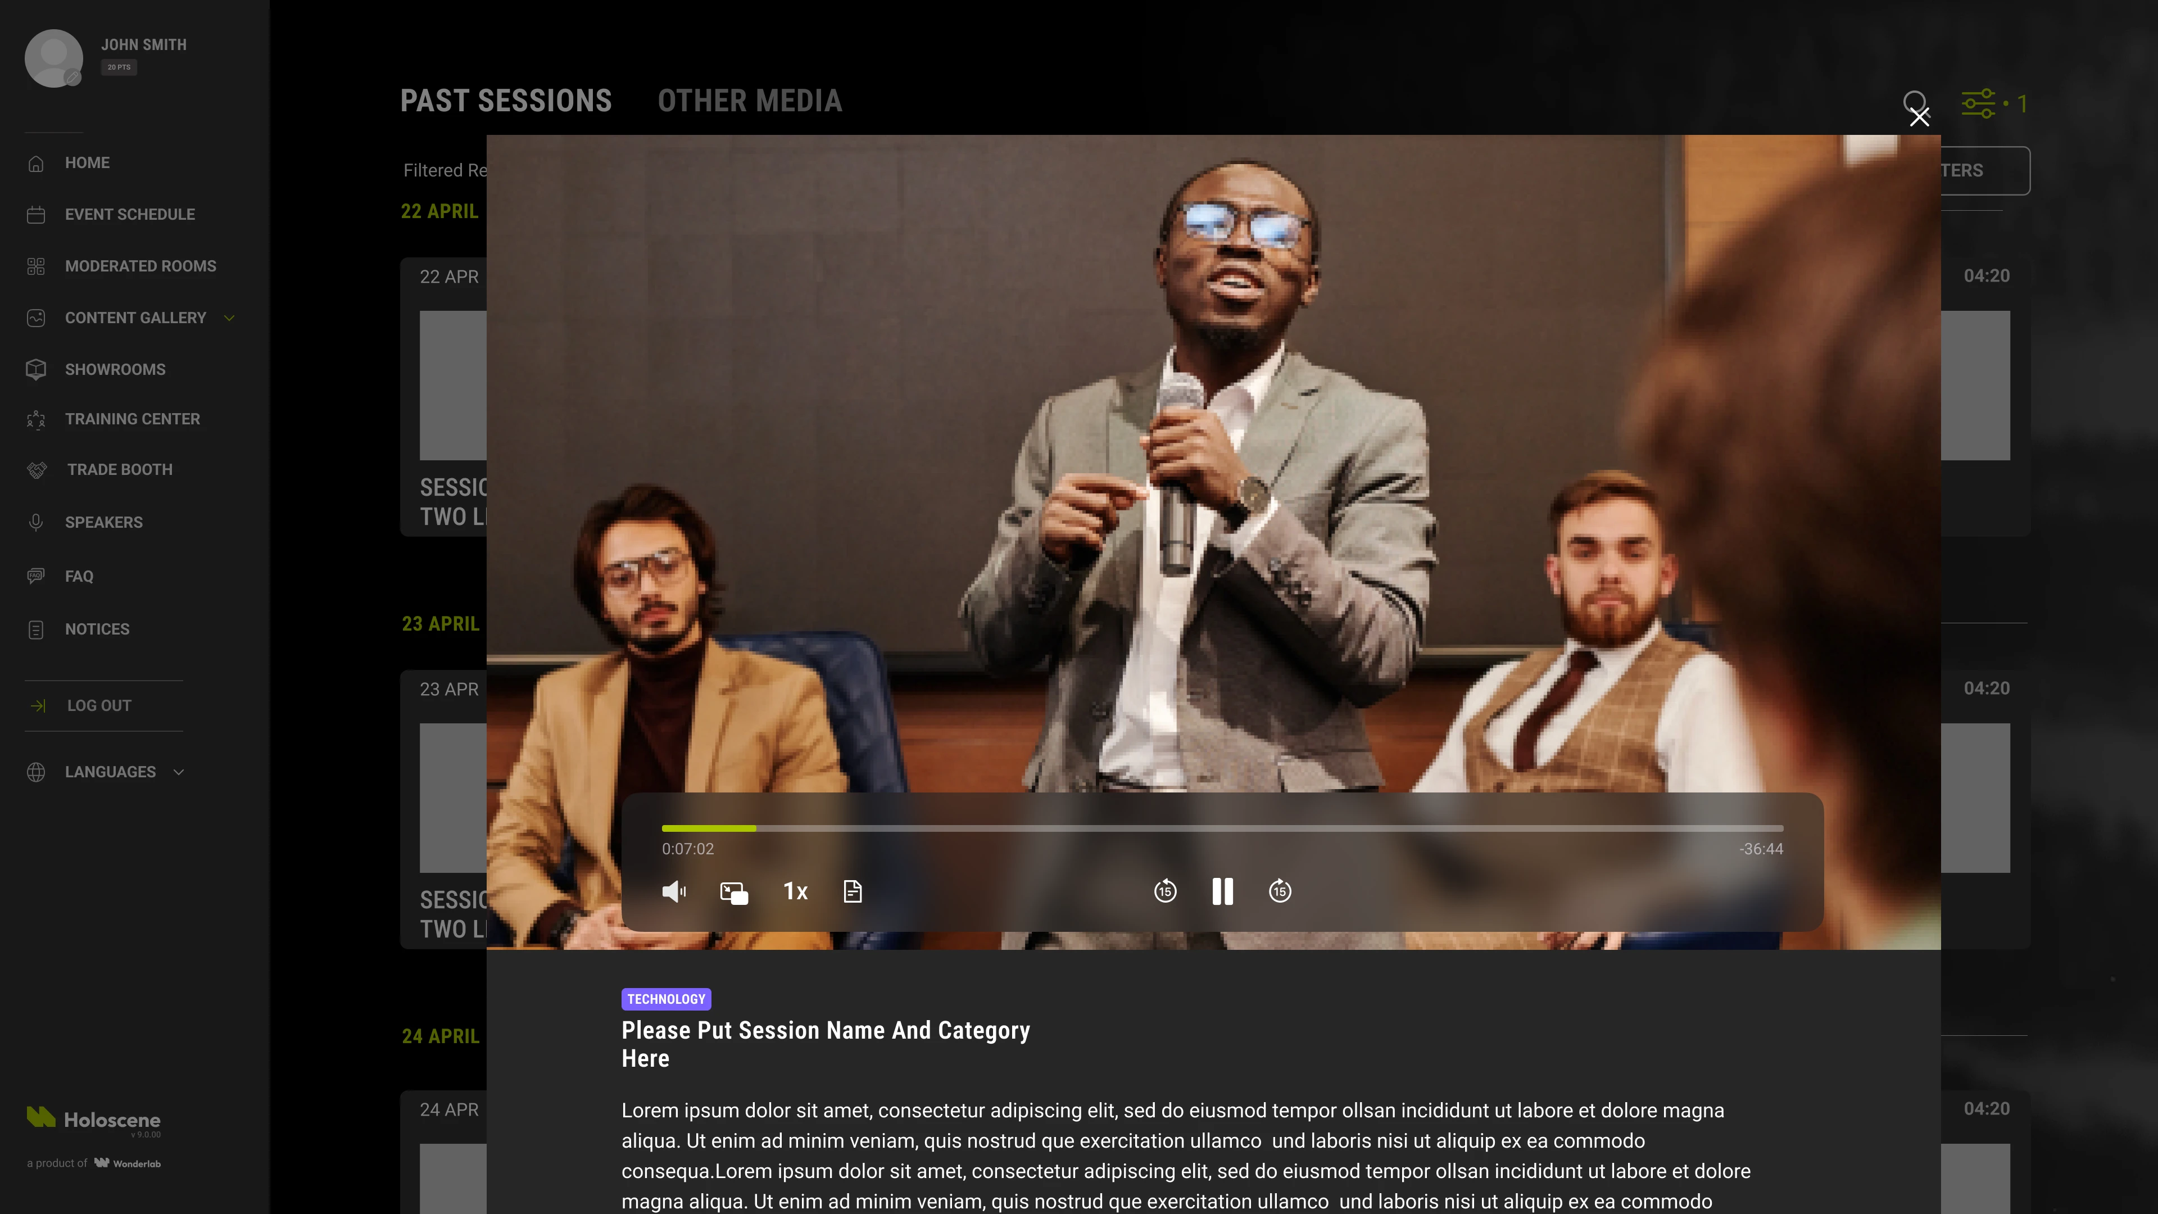Seek on the video progress bar
This screenshot has width=2158, height=1214.
[1222, 828]
